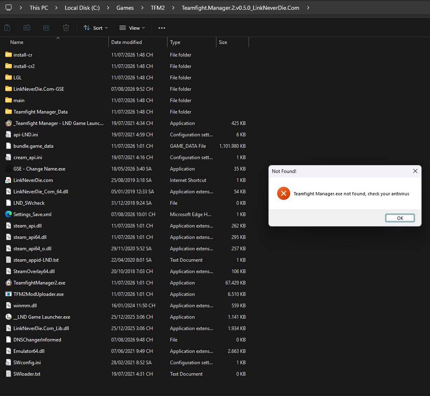
Task: Click the 16/01/2024 11:50 CH date cell
Action: pyautogui.click(x=133, y=306)
